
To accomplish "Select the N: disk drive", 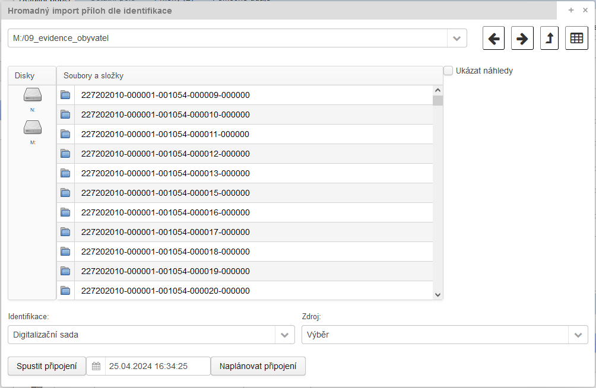I will (33, 95).
